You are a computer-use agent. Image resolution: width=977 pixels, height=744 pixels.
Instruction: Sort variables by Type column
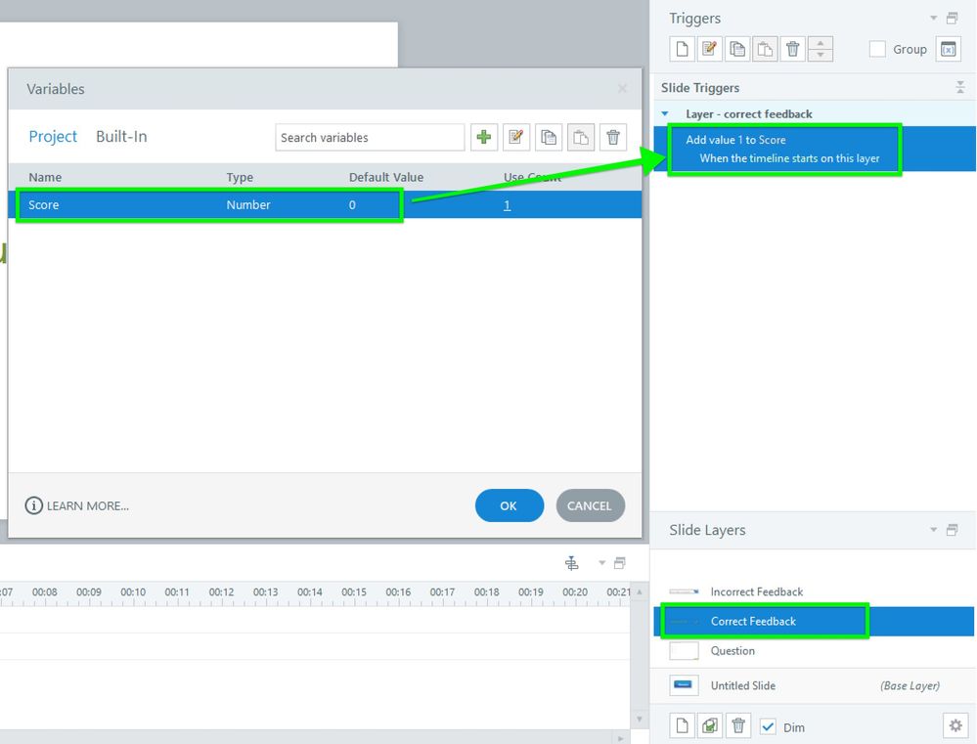240,177
